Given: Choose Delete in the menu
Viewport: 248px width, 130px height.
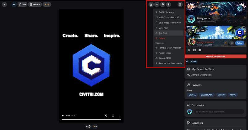Looking at the screenshot, I should (x=168, y=38).
